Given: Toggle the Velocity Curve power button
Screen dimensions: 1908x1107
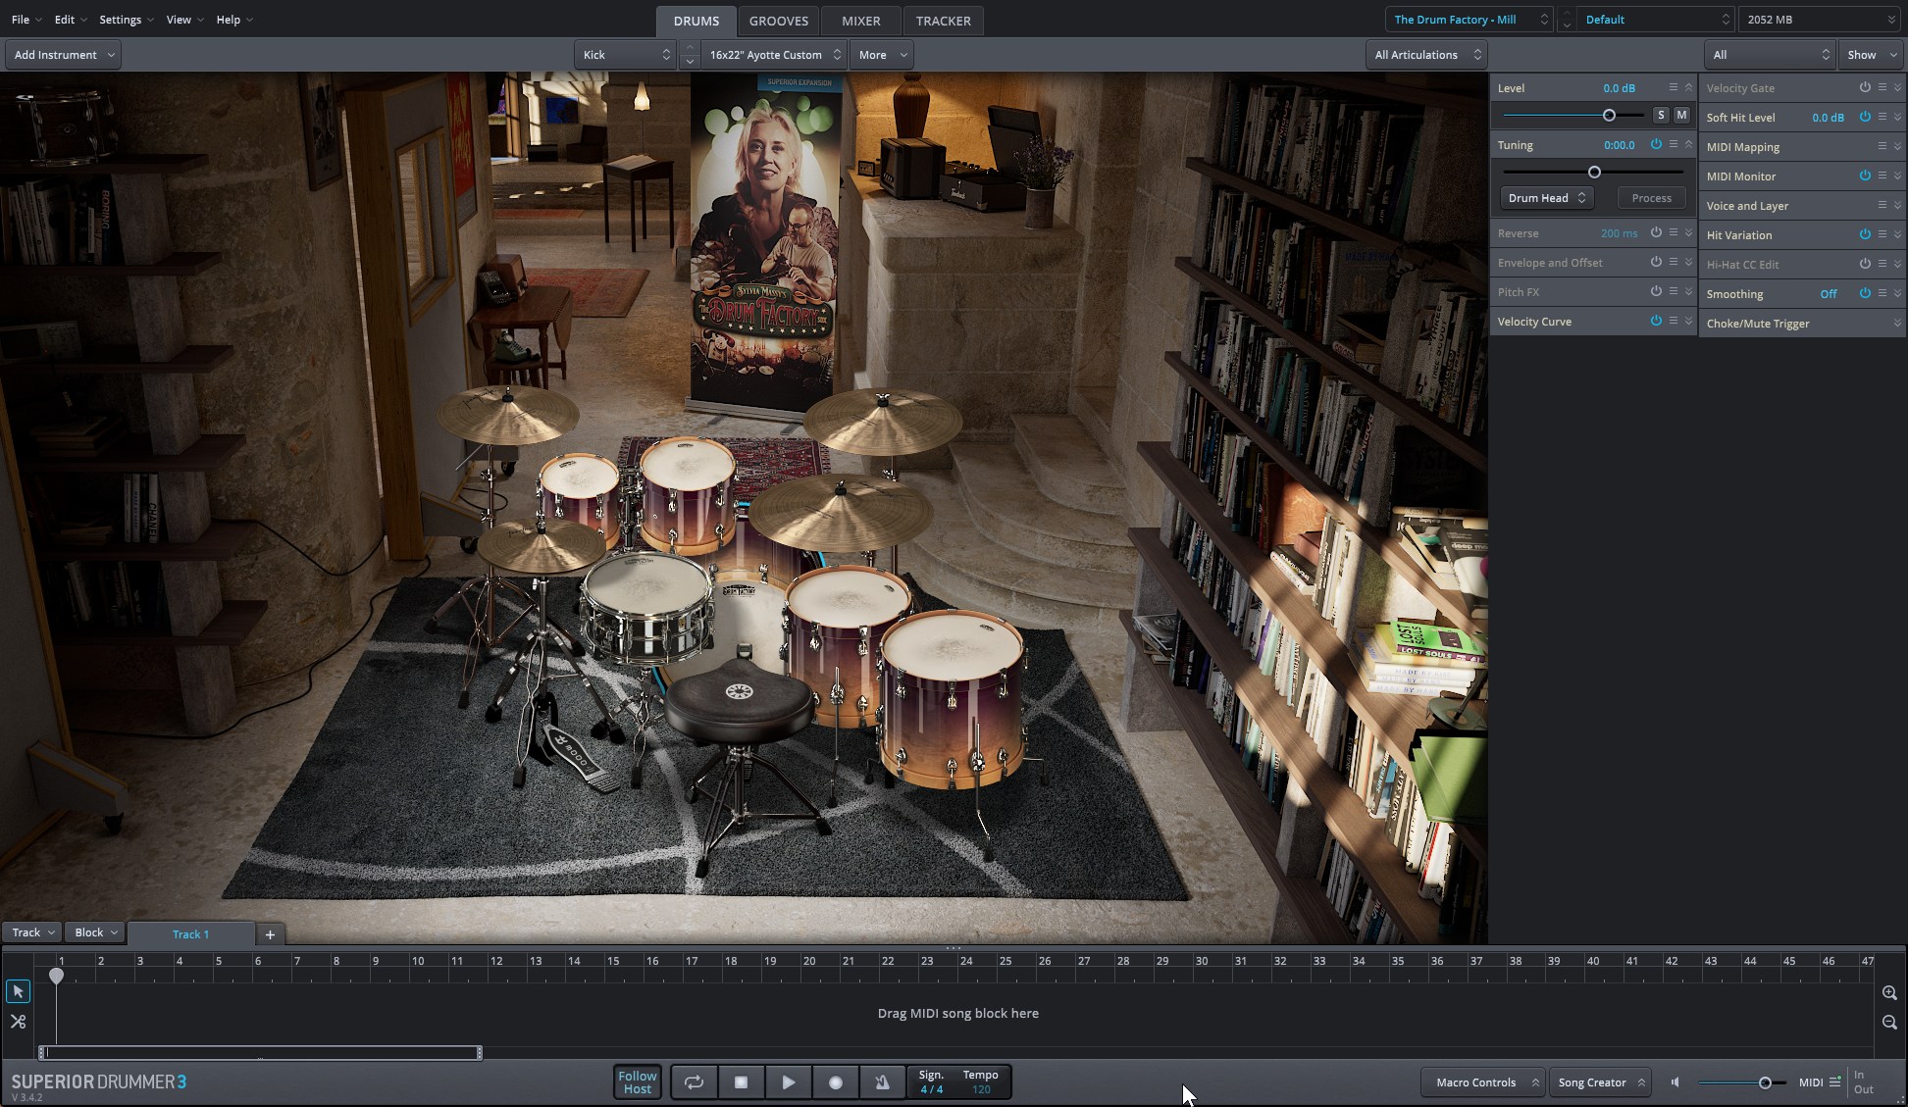Looking at the screenshot, I should pos(1656,321).
